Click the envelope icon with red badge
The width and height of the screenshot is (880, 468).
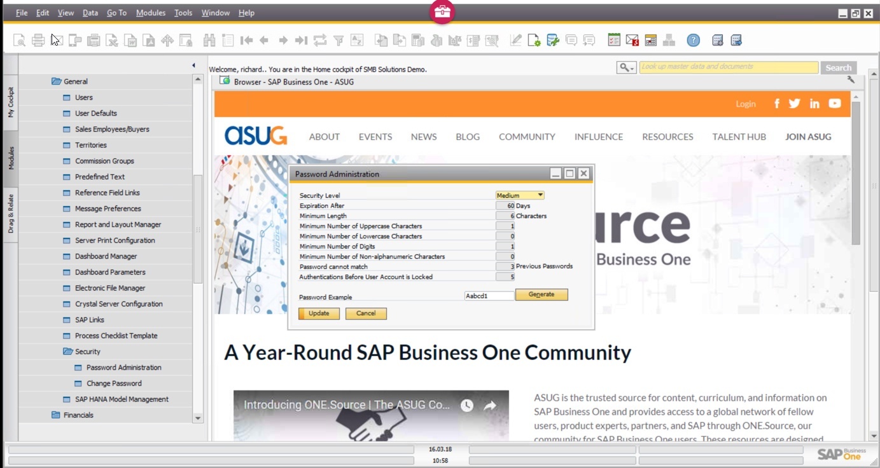[632, 41]
